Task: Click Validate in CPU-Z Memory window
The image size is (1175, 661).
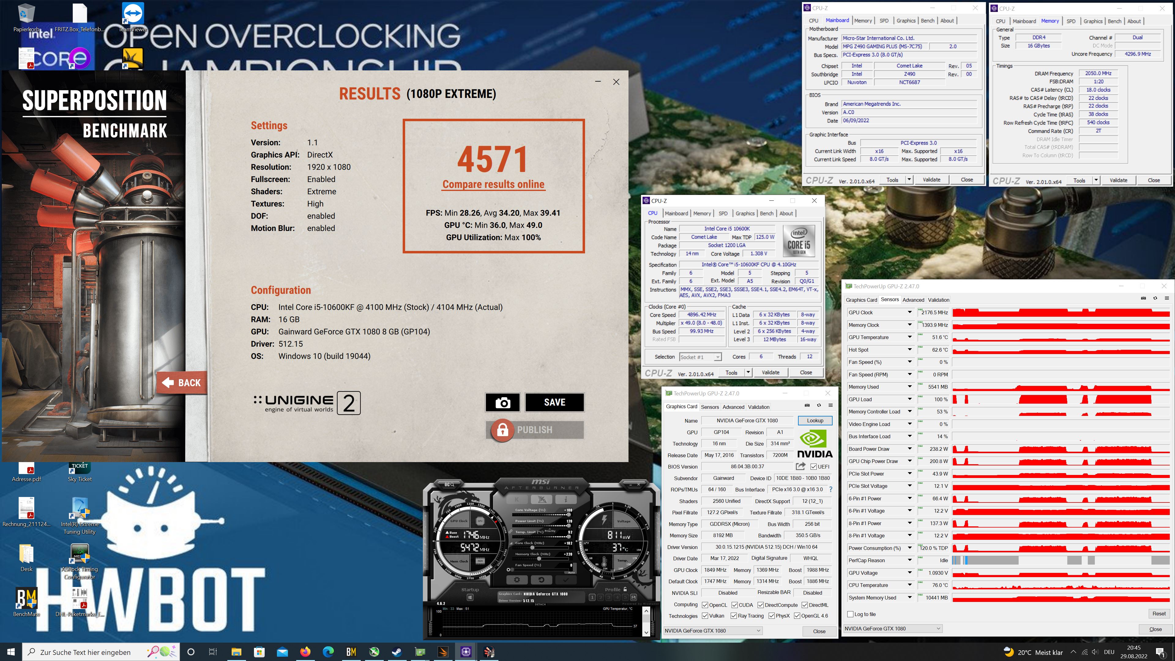Action: pos(1118,180)
